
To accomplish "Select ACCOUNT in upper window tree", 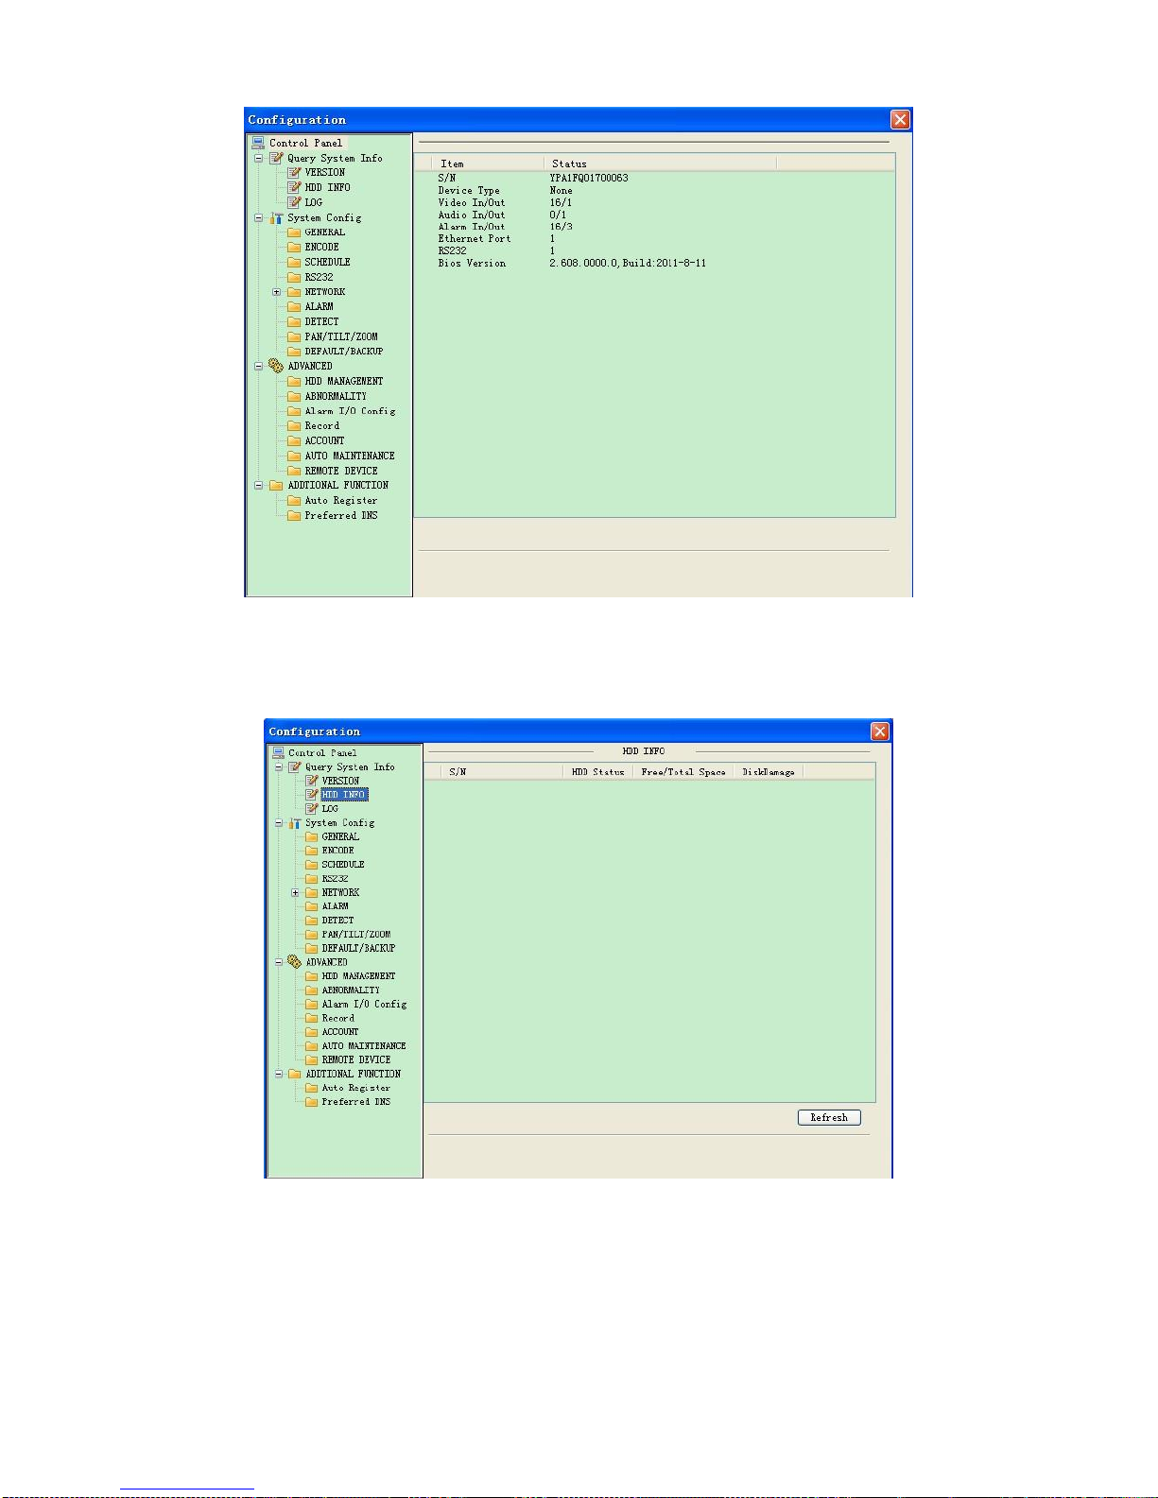I will click(324, 440).
